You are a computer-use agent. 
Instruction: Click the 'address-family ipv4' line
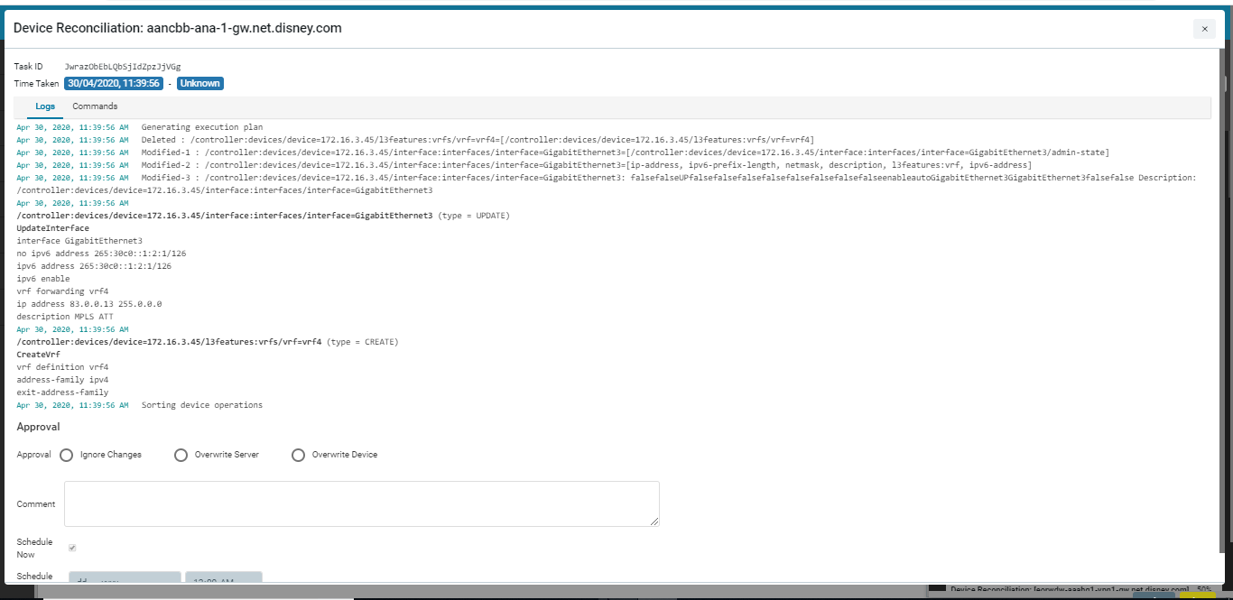coord(62,380)
